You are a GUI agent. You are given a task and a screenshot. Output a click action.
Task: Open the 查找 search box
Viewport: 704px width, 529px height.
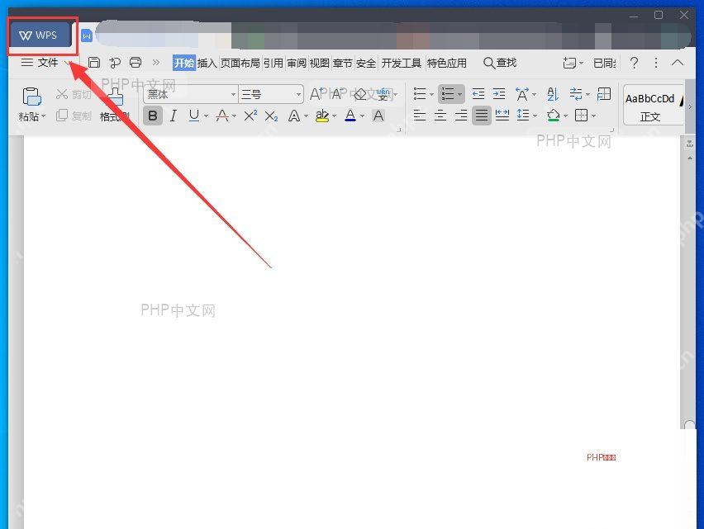click(500, 63)
